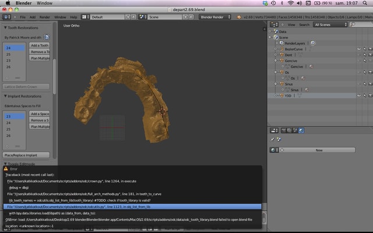Toggle visibility eye for Y3D object

pos(359,96)
